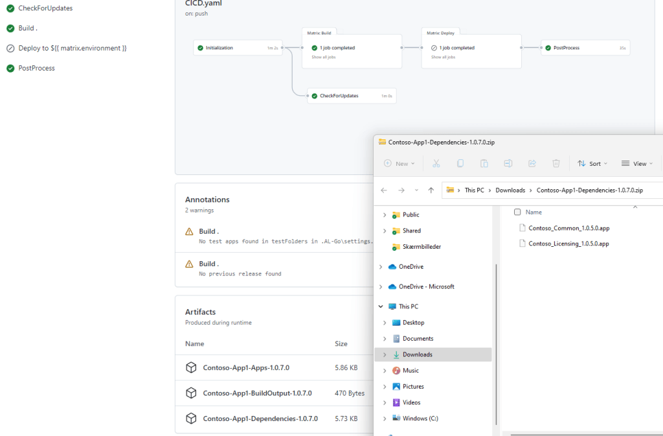Click the Delete trash can icon

(x=556, y=164)
